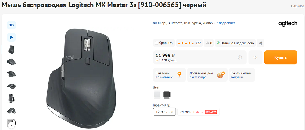This screenshot has width=305, height=130.
Task: Click the Купить button
Action: pos(281,57)
